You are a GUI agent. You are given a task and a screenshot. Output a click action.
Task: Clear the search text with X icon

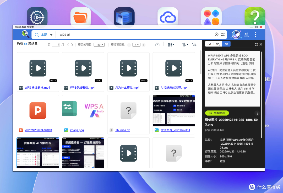[217, 35]
